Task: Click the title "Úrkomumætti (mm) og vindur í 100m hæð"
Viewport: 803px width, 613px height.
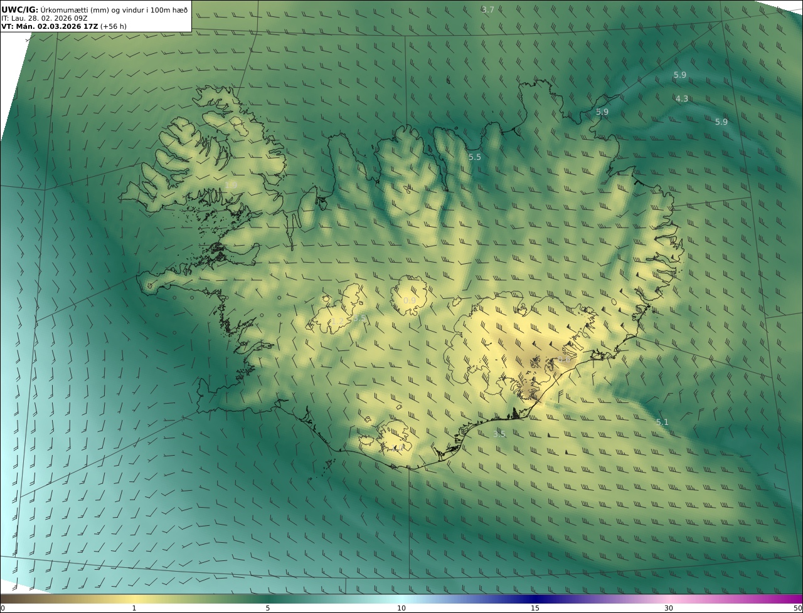Action: 114,9
